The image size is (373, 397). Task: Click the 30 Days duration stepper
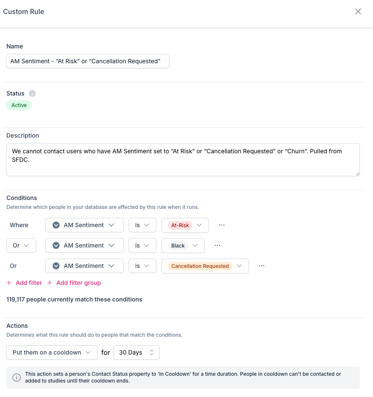[136, 352]
